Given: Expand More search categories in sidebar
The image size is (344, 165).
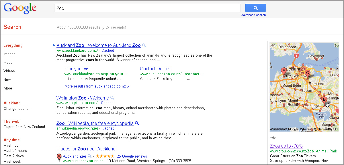Looking at the screenshot, I should coord(8,88).
